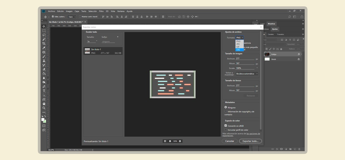Image resolution: width=345 pixels, height=160 pixels.
Task: Click the Sufijo ninguno input field
Action: (108, 41)
